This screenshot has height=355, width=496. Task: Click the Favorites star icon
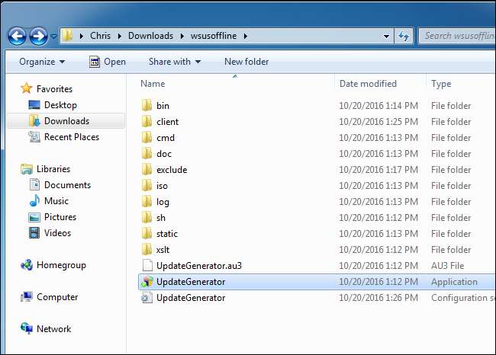[27, 88]
